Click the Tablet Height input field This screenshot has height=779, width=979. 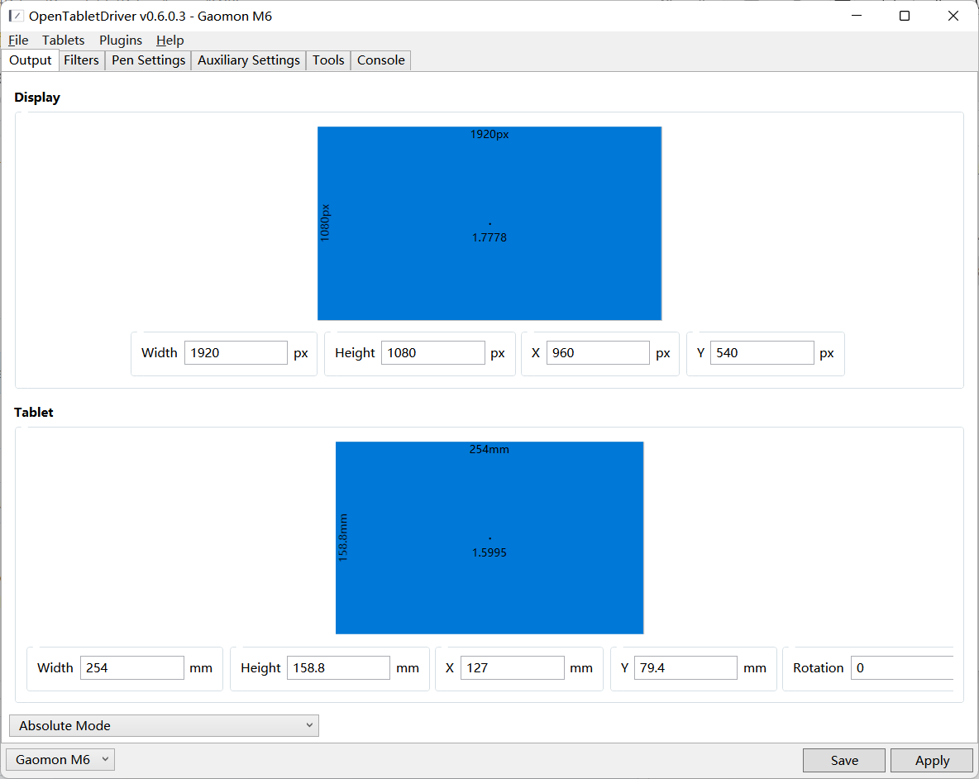(338, 668)
